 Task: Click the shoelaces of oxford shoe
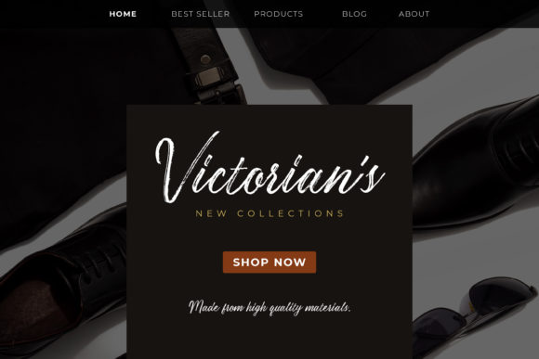(x=101, y=263)
